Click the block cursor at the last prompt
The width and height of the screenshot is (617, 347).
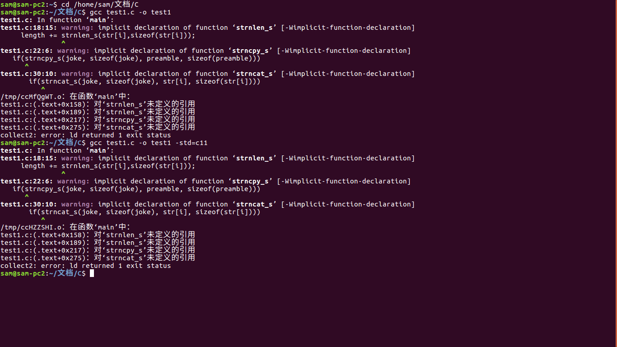point(92,273)
